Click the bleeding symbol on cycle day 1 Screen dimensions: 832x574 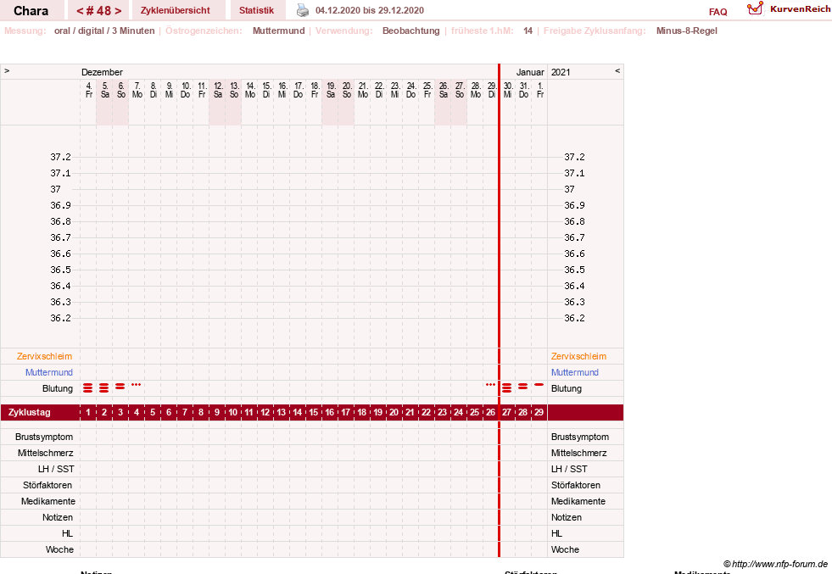[87, 388]
